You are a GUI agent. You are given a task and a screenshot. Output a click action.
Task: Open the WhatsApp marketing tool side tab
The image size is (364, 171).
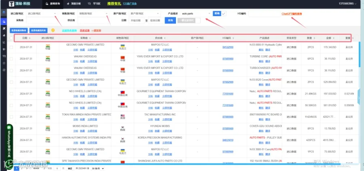click(9, 141)
